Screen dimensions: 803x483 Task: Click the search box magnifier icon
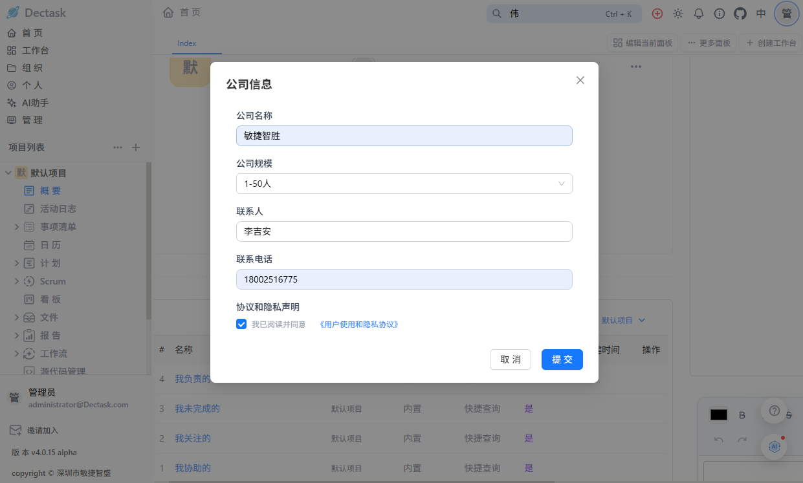[x=497, y=14]
